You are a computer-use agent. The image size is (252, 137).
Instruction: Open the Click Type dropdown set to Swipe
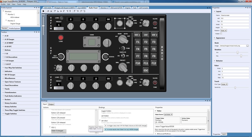click(x=224, y=84)
